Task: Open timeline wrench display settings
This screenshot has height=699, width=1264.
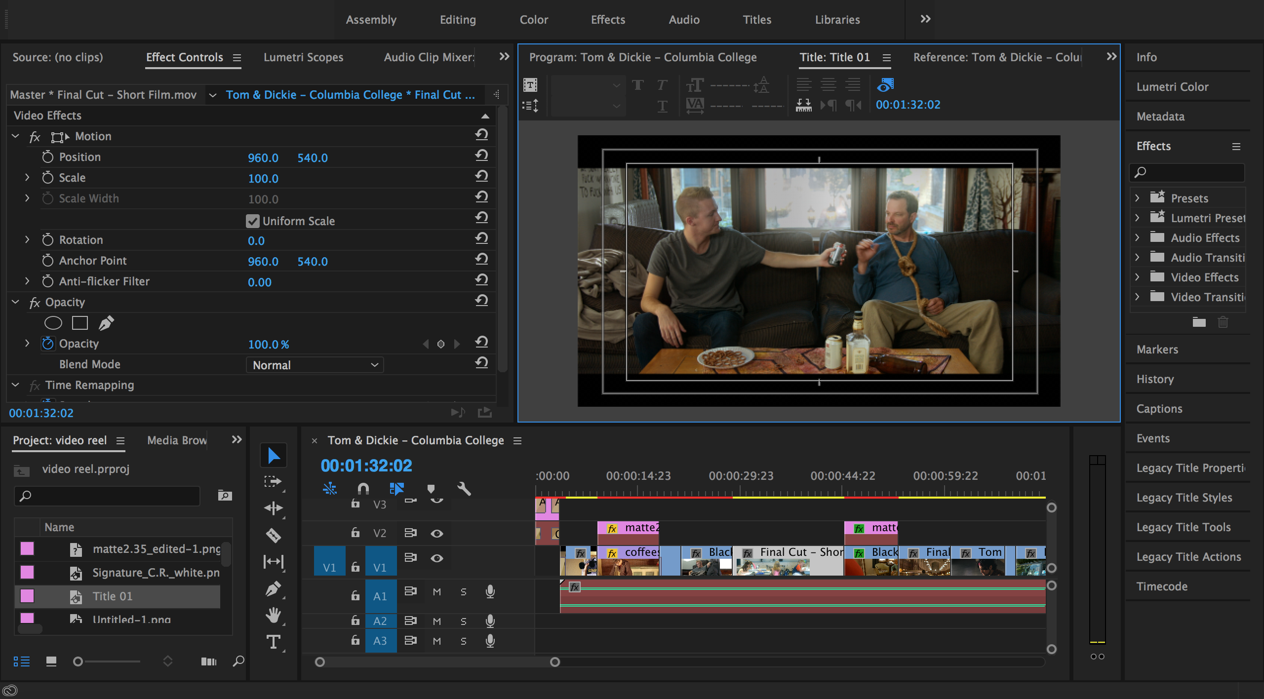Action: click(464, 489)
